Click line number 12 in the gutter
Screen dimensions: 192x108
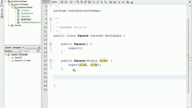[x=45, y=36]
